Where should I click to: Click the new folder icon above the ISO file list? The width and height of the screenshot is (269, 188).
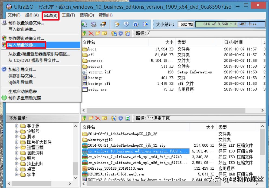click(x=98, y=33)
